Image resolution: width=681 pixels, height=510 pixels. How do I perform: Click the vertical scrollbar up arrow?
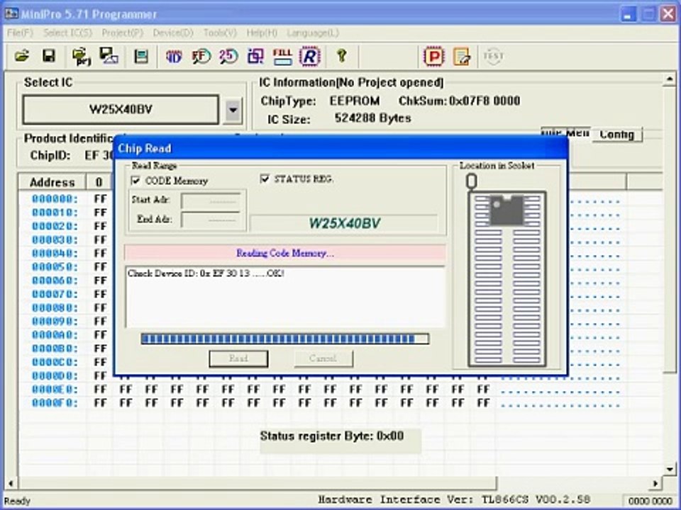(669, 79)
